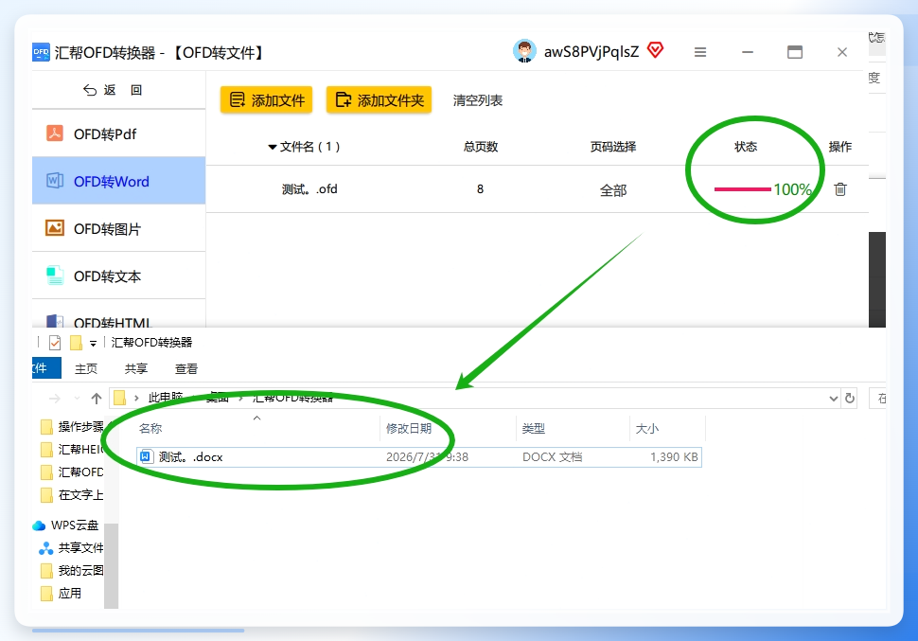Click the 操作 column header
Screen dimensions: 918x641
pyautogui.click(x=840, y=147)
